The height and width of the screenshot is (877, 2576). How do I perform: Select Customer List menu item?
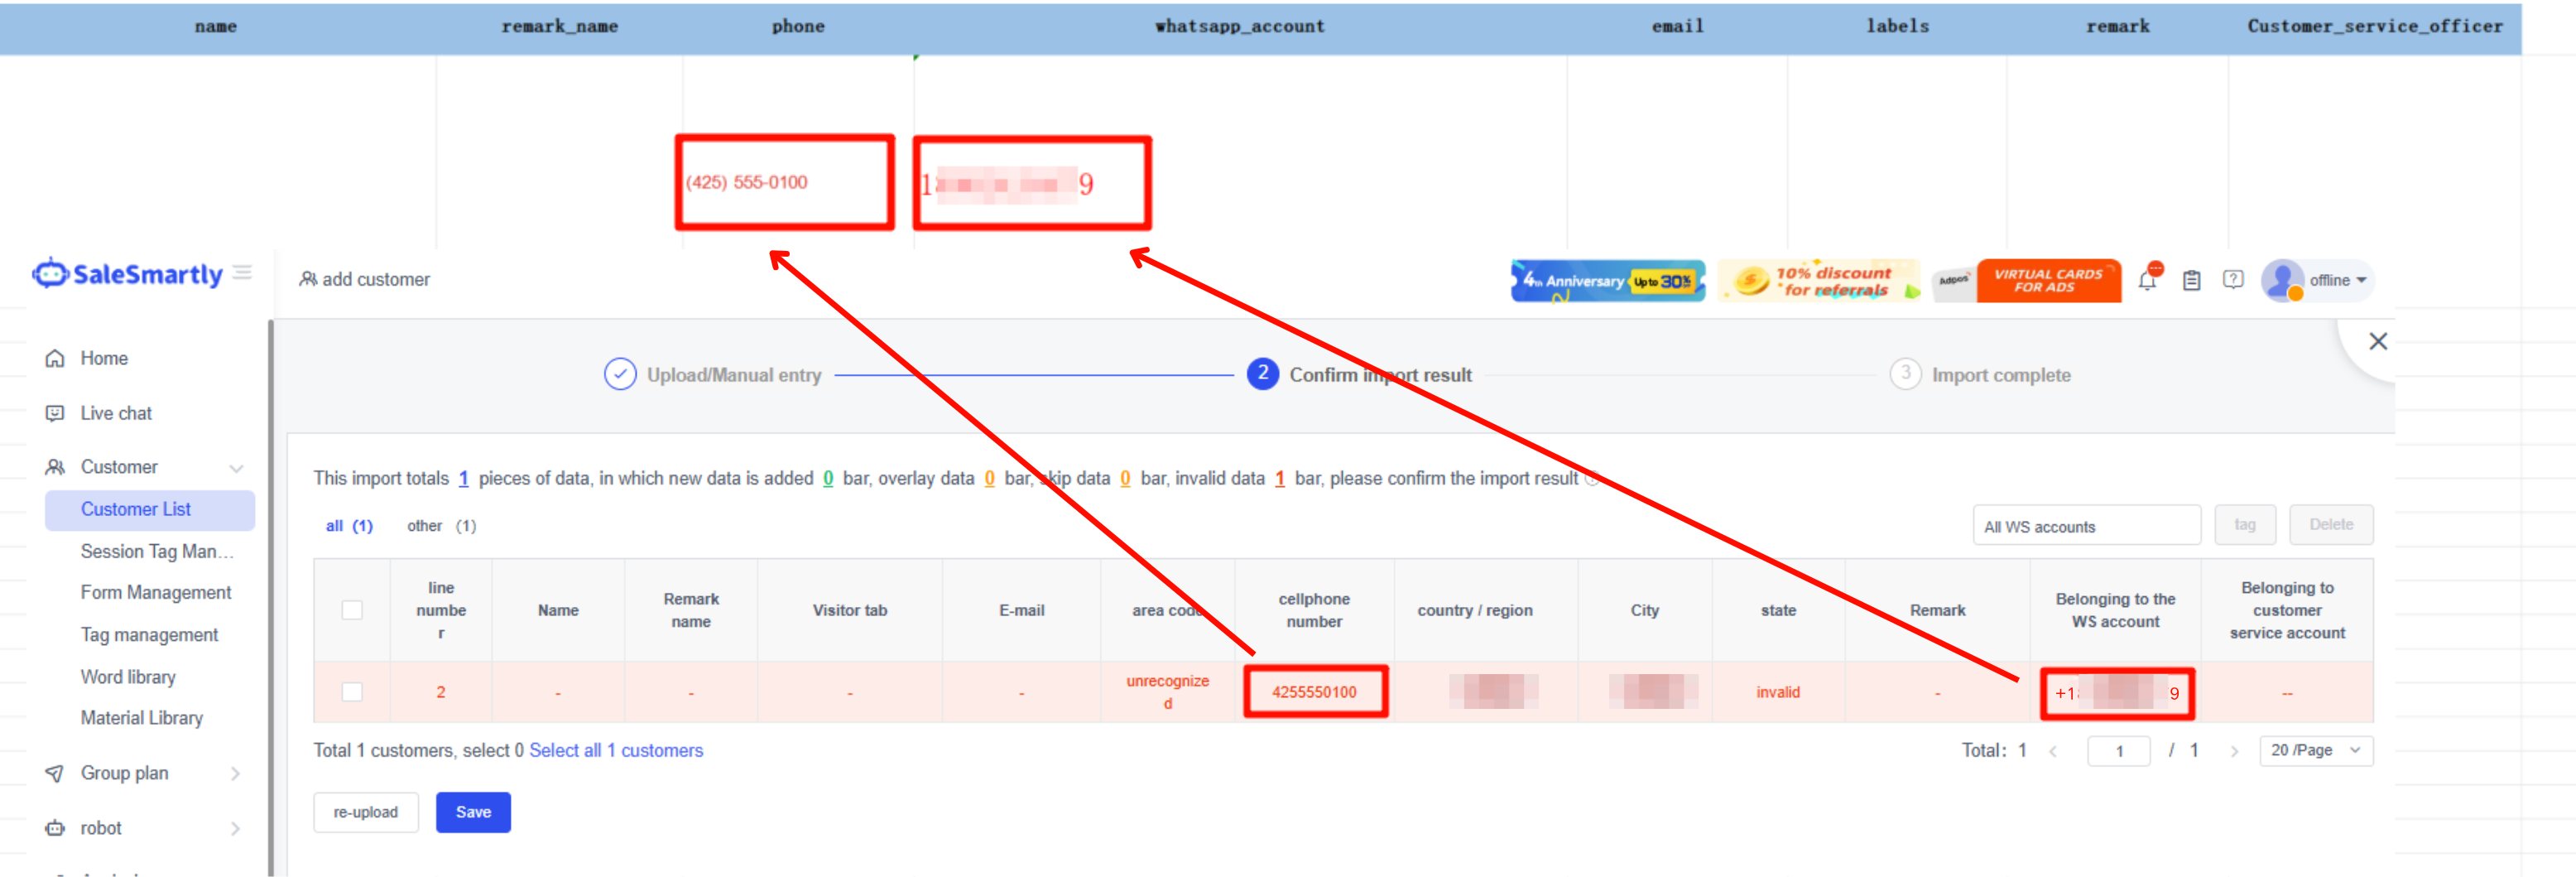(x=150, y=509)
